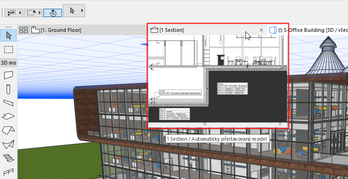This screenshot has width=348, height=179.
Task: Click the 3D mo toolbox group header
Action: coord(8,63)
